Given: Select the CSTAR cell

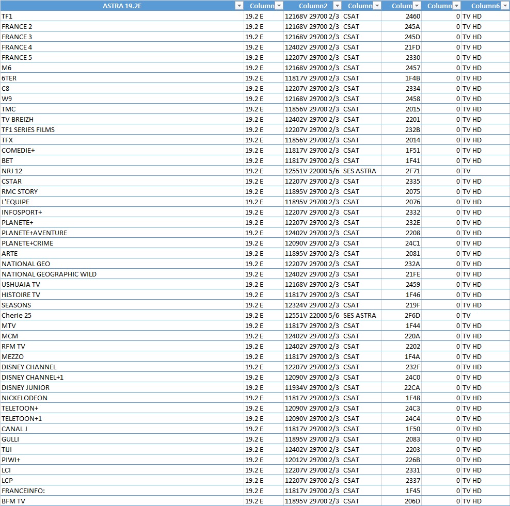Looking at the screenshot, I should [x=122, y=182].
